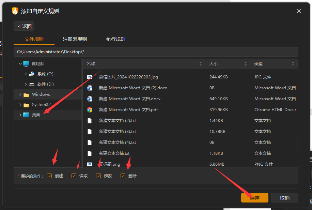Select the 此电脑 computer icon in tree
Image resolution: width=312 pixels, height=210 pixels.
click(x=26, y=64)
